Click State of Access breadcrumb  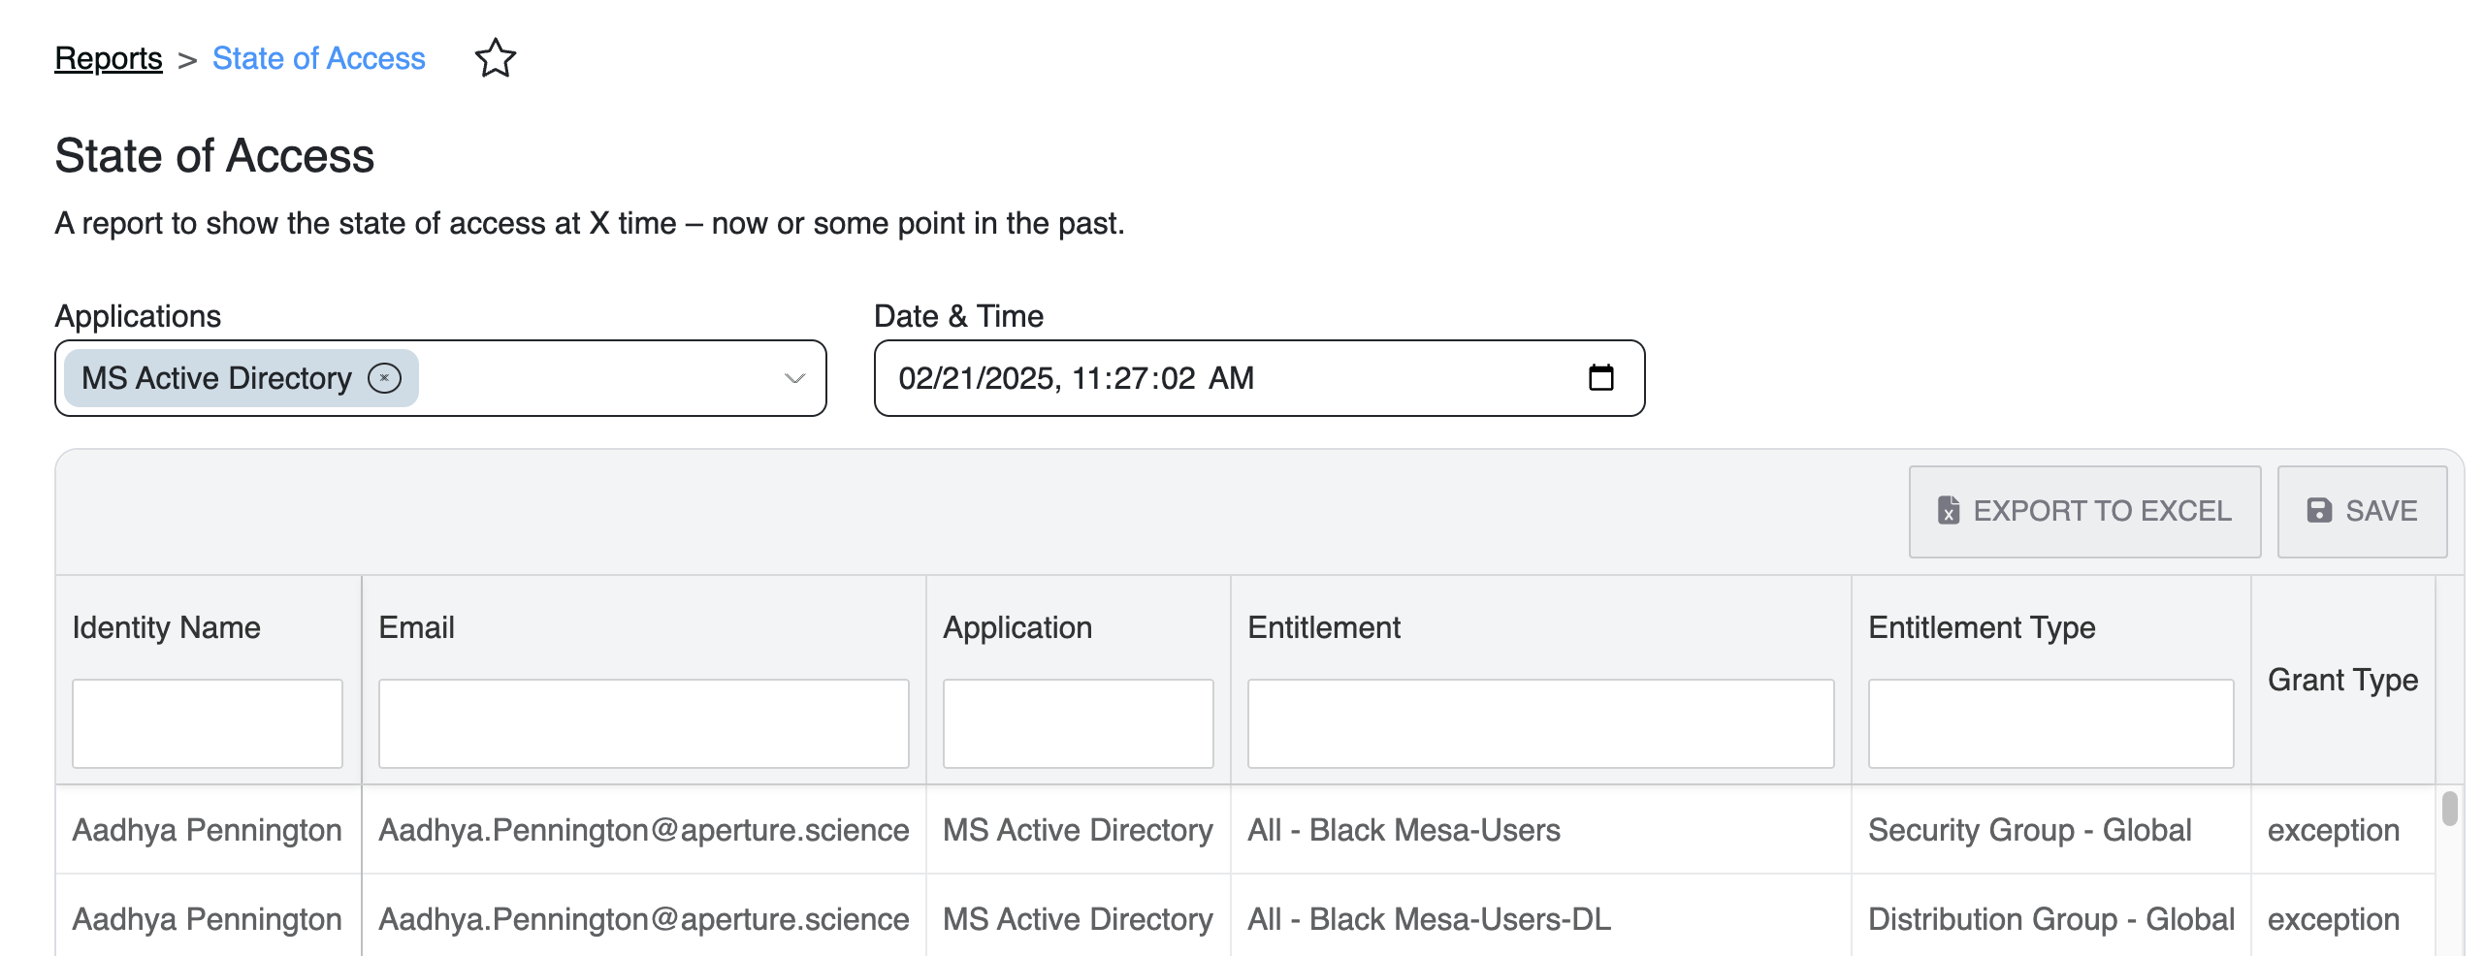[x=318, y=58]
